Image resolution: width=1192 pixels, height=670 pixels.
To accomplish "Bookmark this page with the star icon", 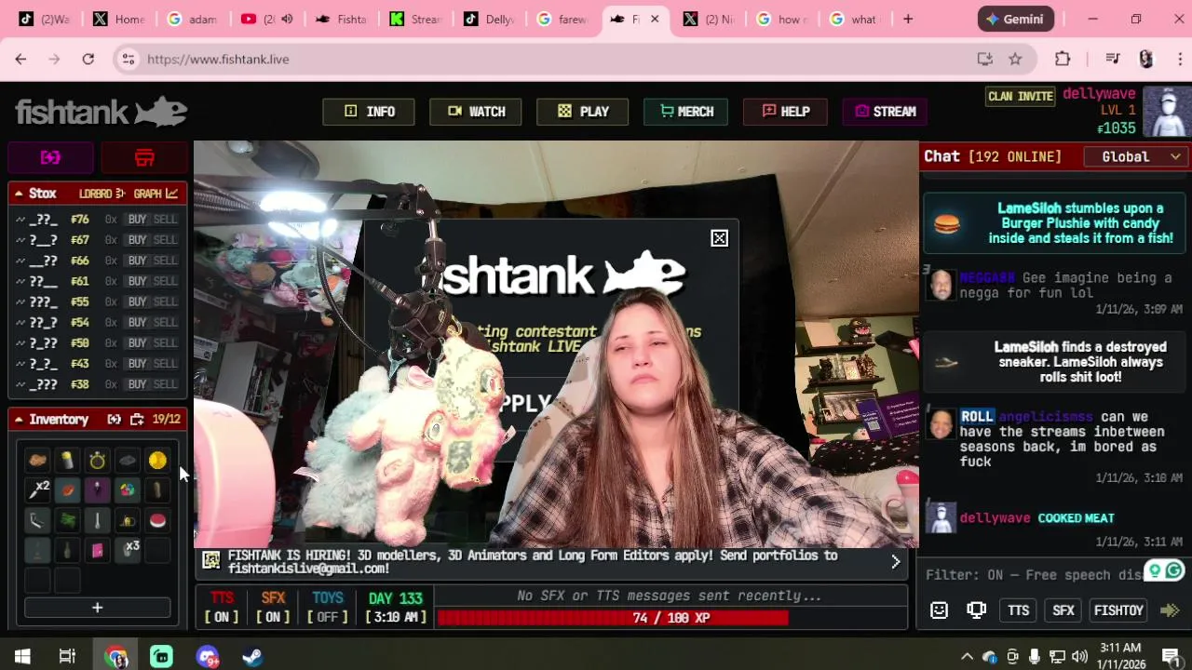I will (x=1015, y=59).
